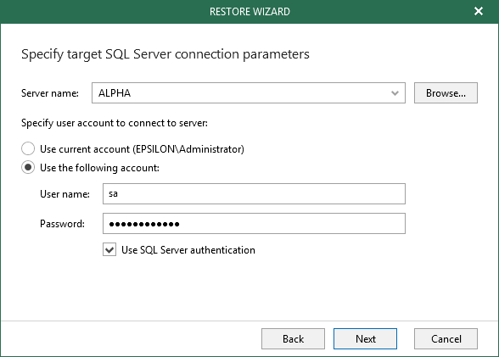Uncheck the Use SQL Server authentication checkbox
The height and width of the screenshot is (357, 499).
pos(109,250)
